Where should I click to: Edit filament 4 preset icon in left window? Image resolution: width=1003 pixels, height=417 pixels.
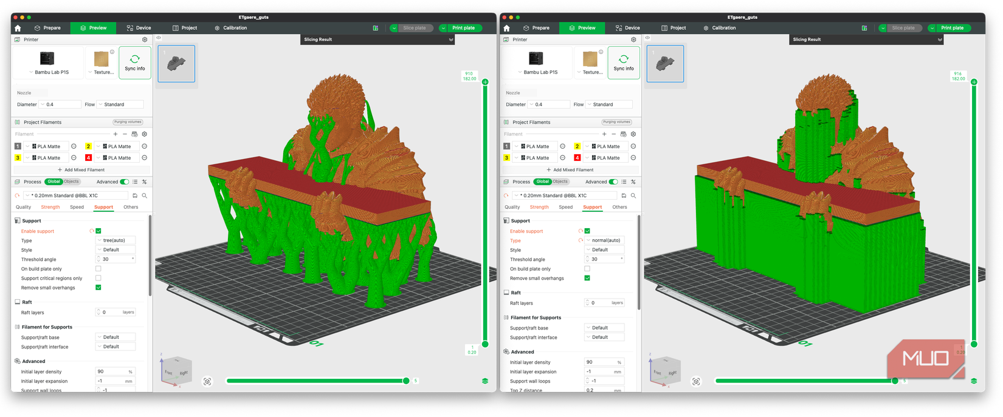tap(145, 158)
